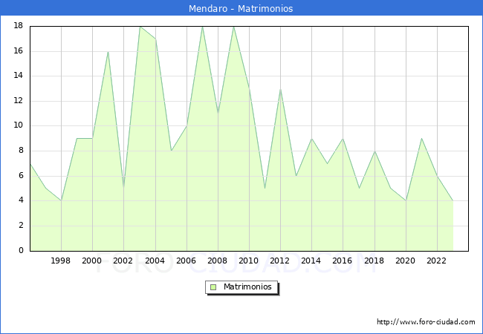Click the green Matrimonios legend swatch
The image size is (483, 334).
(213, 287)
